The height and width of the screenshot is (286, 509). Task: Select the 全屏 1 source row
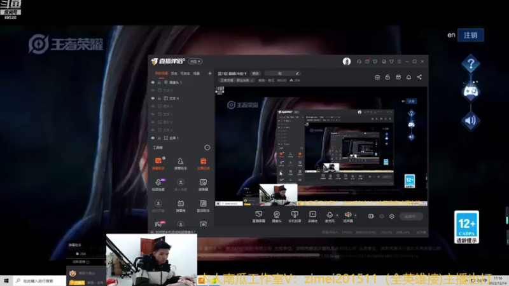coord(181,138)
